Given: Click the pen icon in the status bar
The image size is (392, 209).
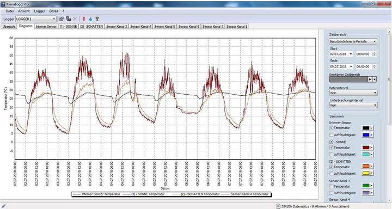Looking at the screenshot, I should coord(3,206).
